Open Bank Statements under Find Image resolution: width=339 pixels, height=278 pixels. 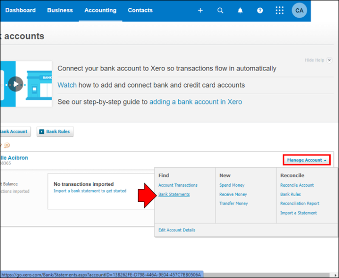click(174, 194)
